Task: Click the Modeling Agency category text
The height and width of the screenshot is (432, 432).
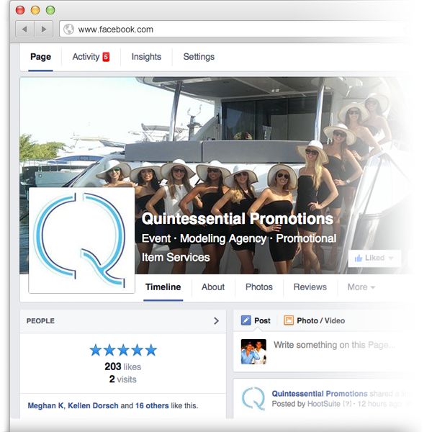Action: (223, 238)
